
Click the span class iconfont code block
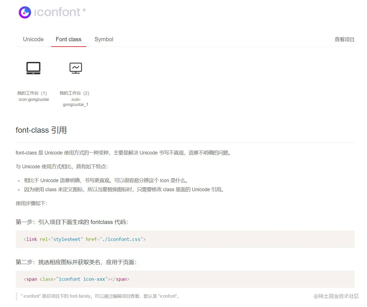point(185,279)
